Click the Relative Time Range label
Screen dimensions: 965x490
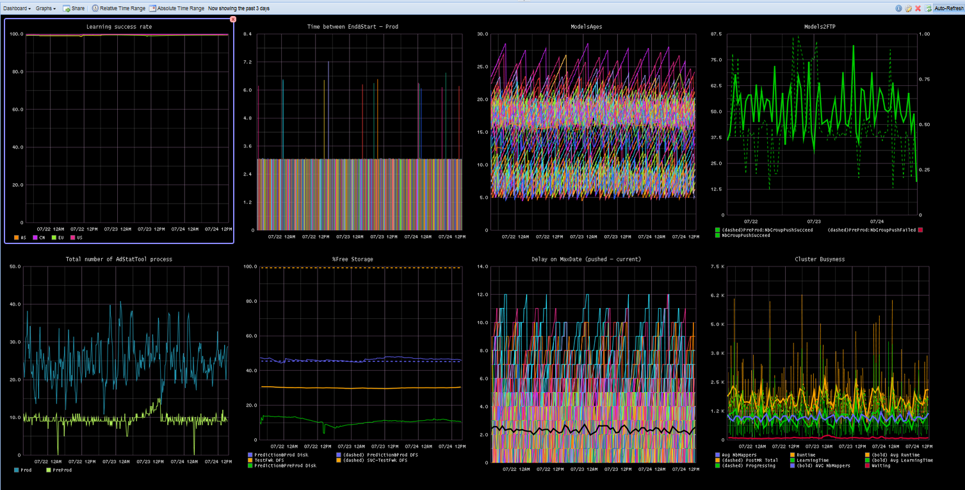(122, 8)
